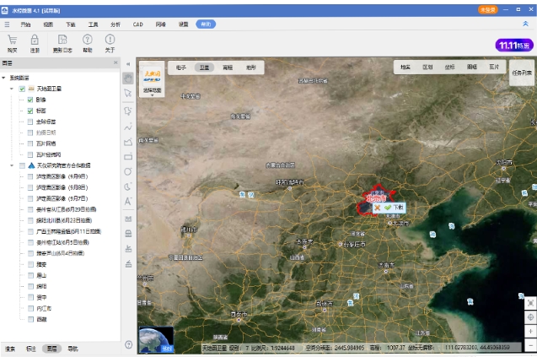Viewport: 537px width, 357px height.
Task: Check the 天仪研究院官方合作数据 checkbox
Action: pyautogui.click(x=22, y=165)
